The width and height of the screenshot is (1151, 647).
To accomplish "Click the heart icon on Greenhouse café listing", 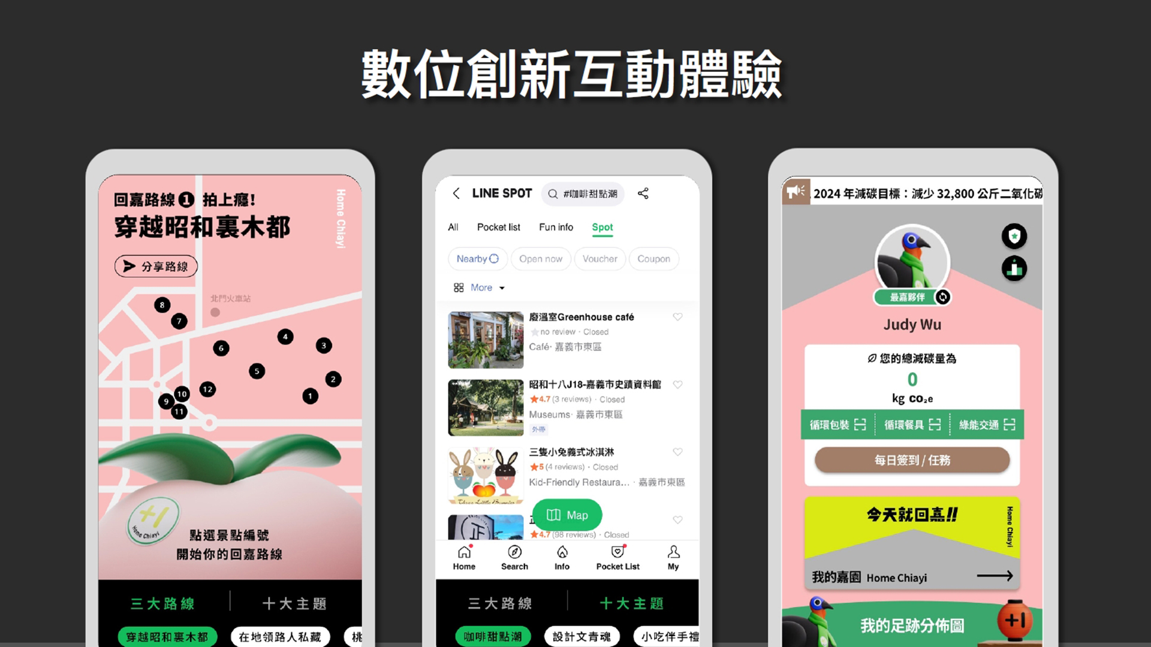I will tap(677, 317).
